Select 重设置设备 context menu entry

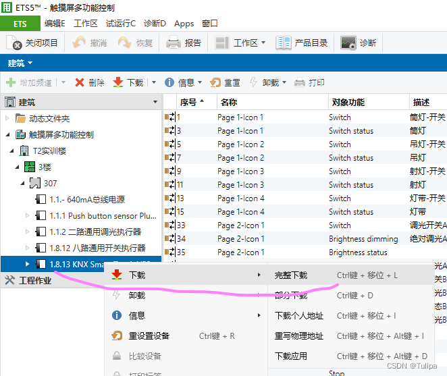(186, 335)
